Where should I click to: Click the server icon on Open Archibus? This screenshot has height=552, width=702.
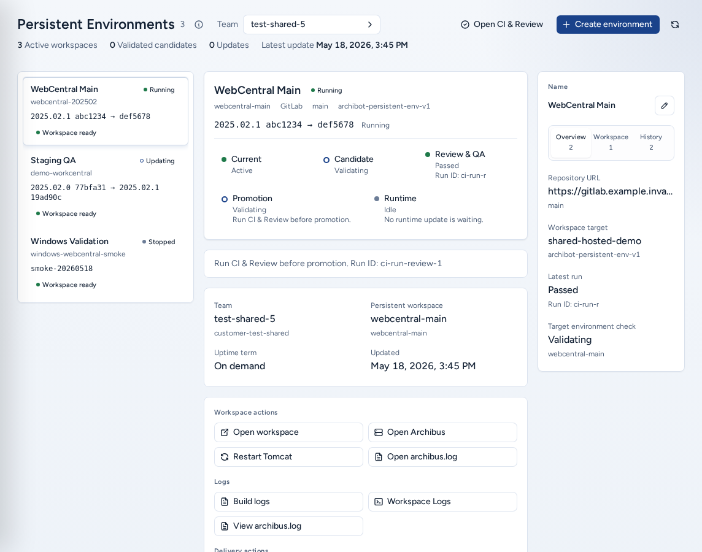379,432
